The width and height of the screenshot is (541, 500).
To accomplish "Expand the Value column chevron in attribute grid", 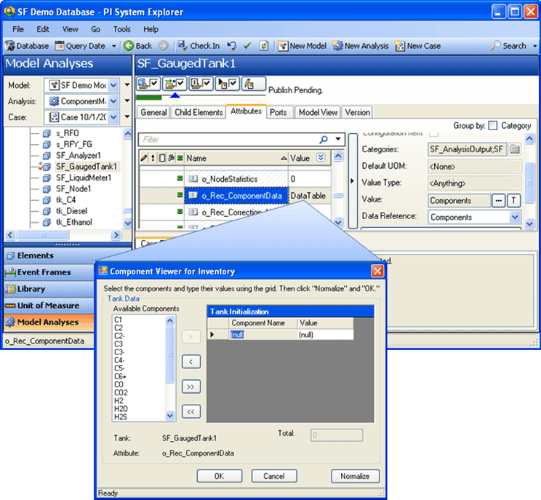I will (321, 158).
